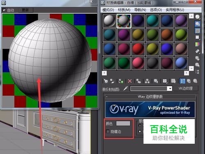Click the Make Unique icon
The height and width of the screenshot is (154, 205).
click(147, 81)
